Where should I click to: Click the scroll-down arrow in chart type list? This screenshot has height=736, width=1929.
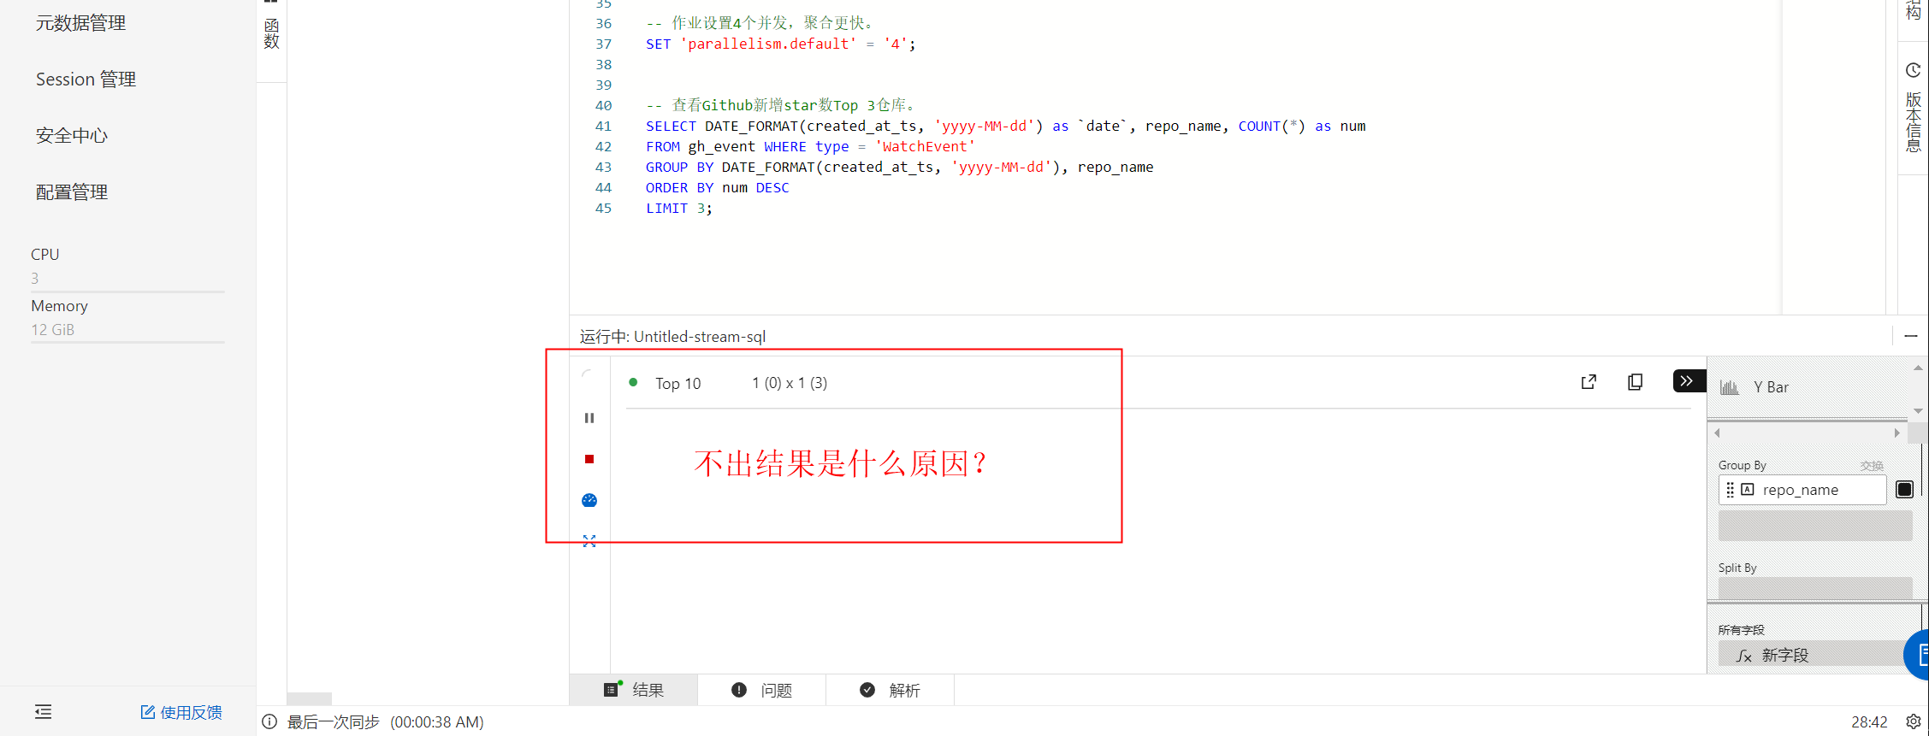tap(1918, 411)
